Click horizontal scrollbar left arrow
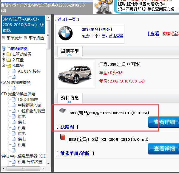Viewport: 179px width, 173px height. click(4, 169)
